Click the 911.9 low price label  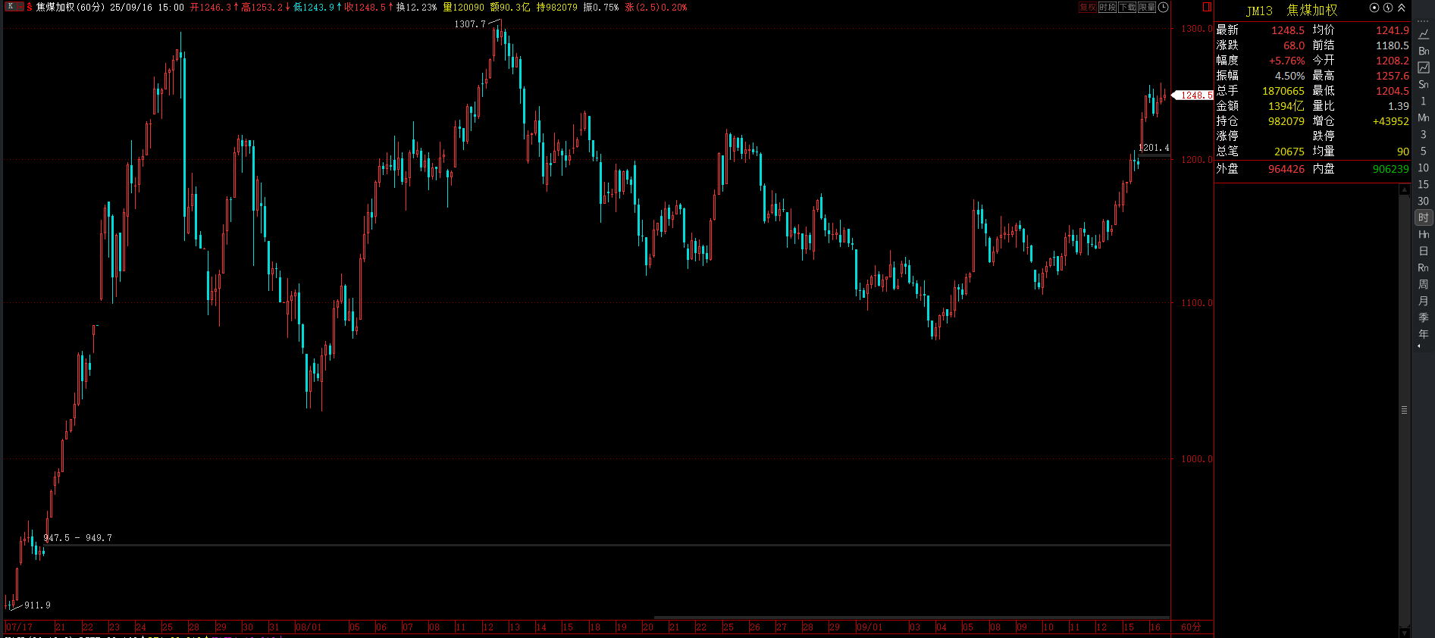tap(38, 605)
